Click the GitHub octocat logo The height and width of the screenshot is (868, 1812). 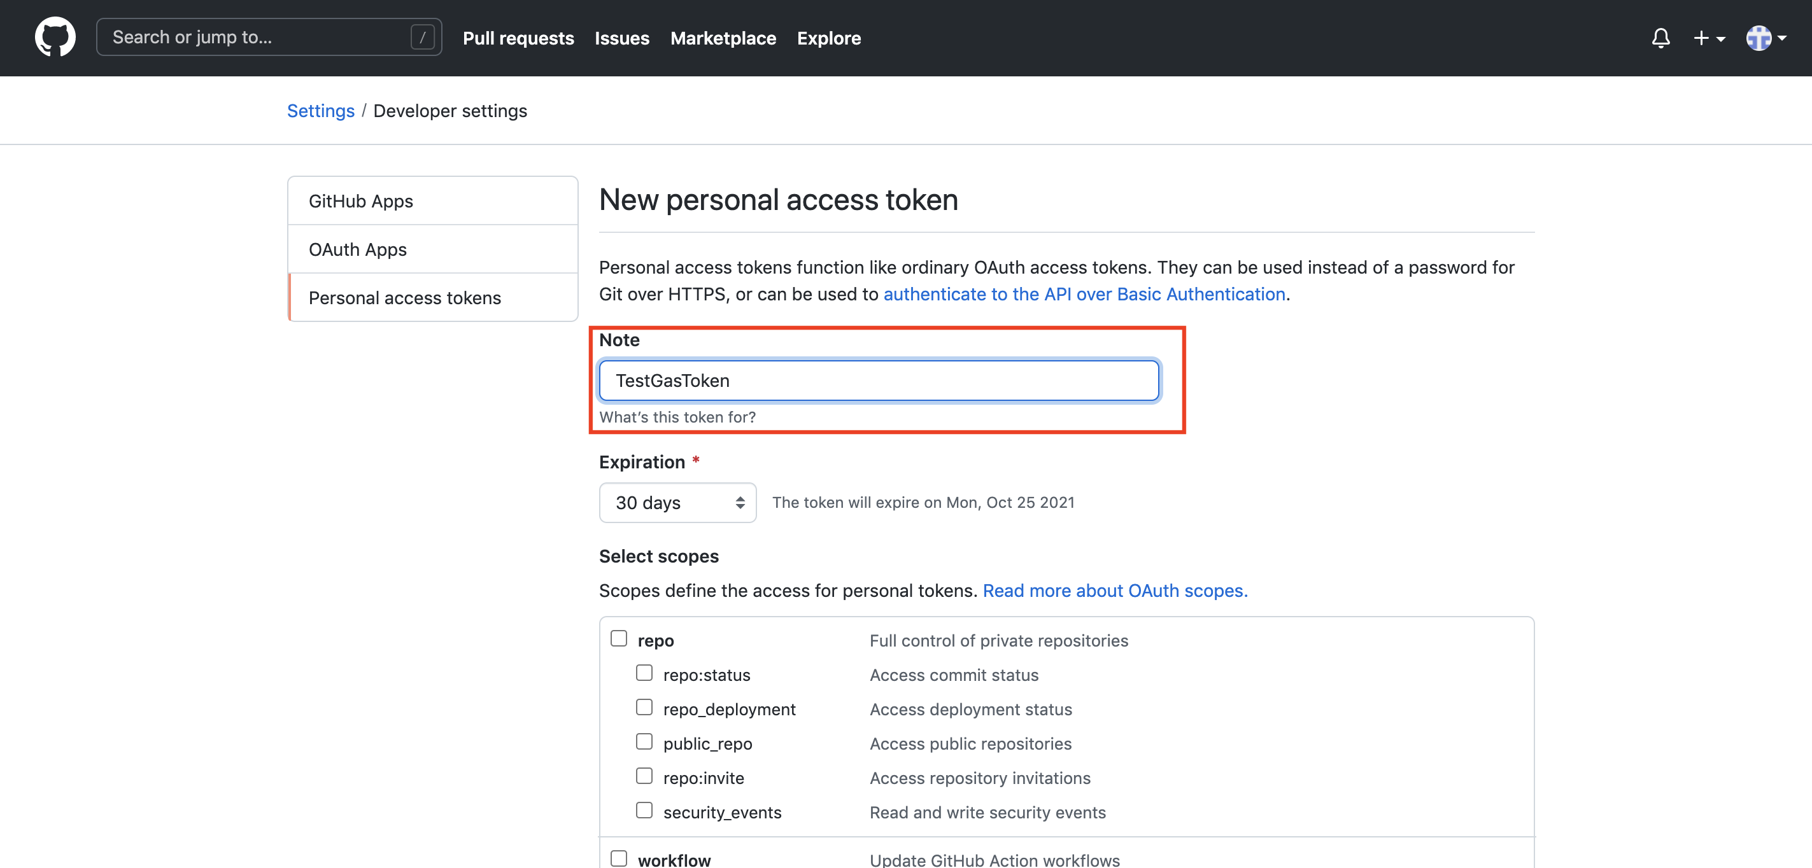[x=55, y=38]
